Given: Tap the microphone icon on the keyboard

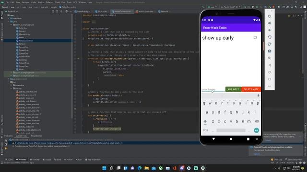Looking at the screenshot, I should click(x=258, y=96).
